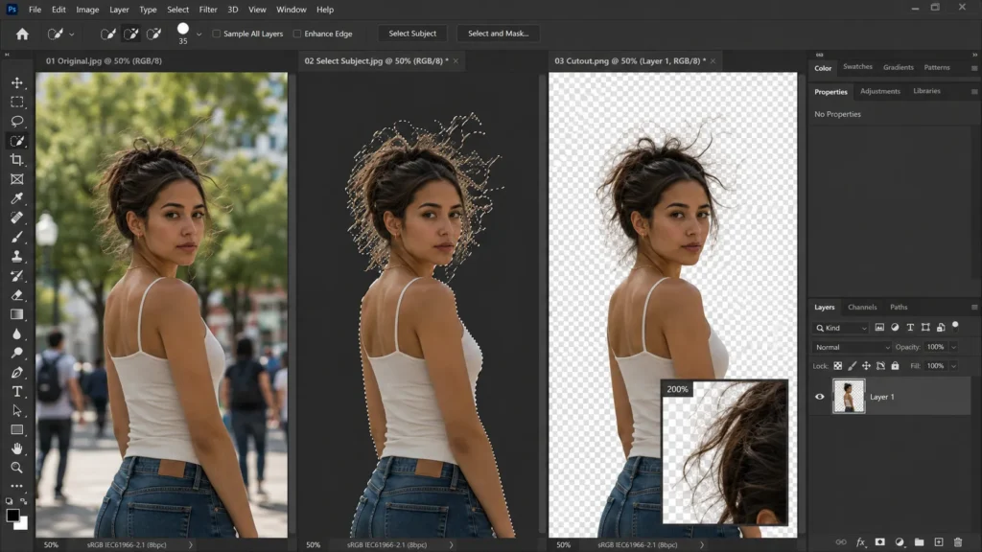Image resolution: width=982 pixels, height=552 pixels.
Task: Switch to 01 Original.jpg document tab
Action: point(104,60)
